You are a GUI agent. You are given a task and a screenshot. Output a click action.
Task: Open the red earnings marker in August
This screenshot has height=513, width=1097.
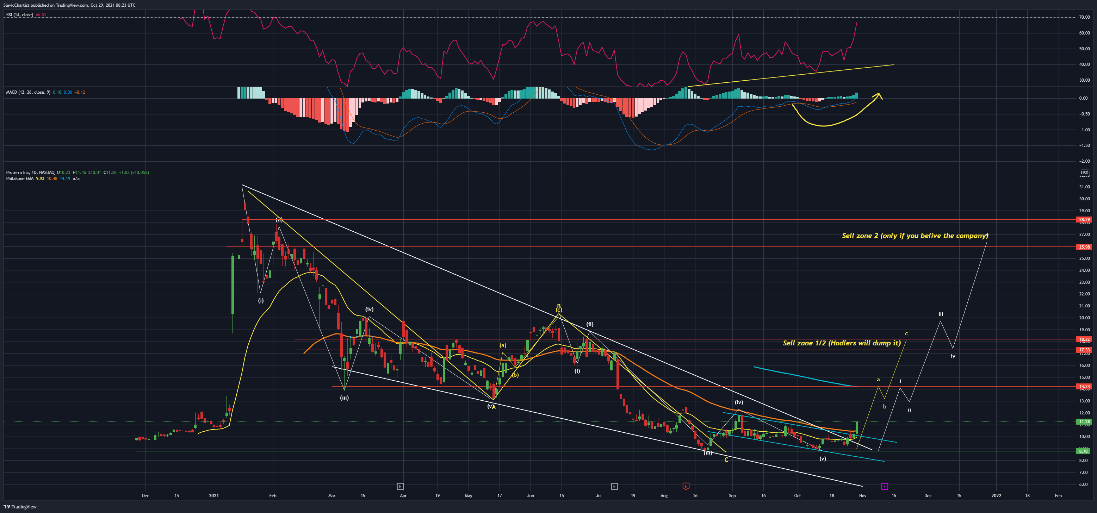(x=686, y=486)
